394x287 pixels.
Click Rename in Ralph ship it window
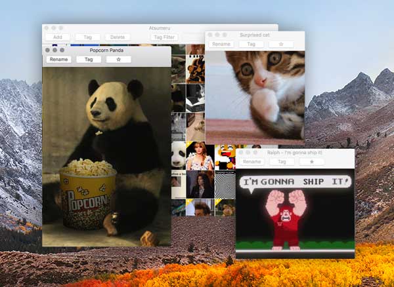click(252, 162)
